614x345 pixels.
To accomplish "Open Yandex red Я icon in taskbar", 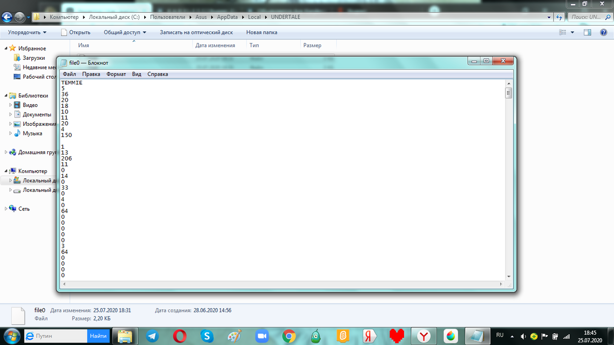I will pyautogui.click(x=370, y=336).
